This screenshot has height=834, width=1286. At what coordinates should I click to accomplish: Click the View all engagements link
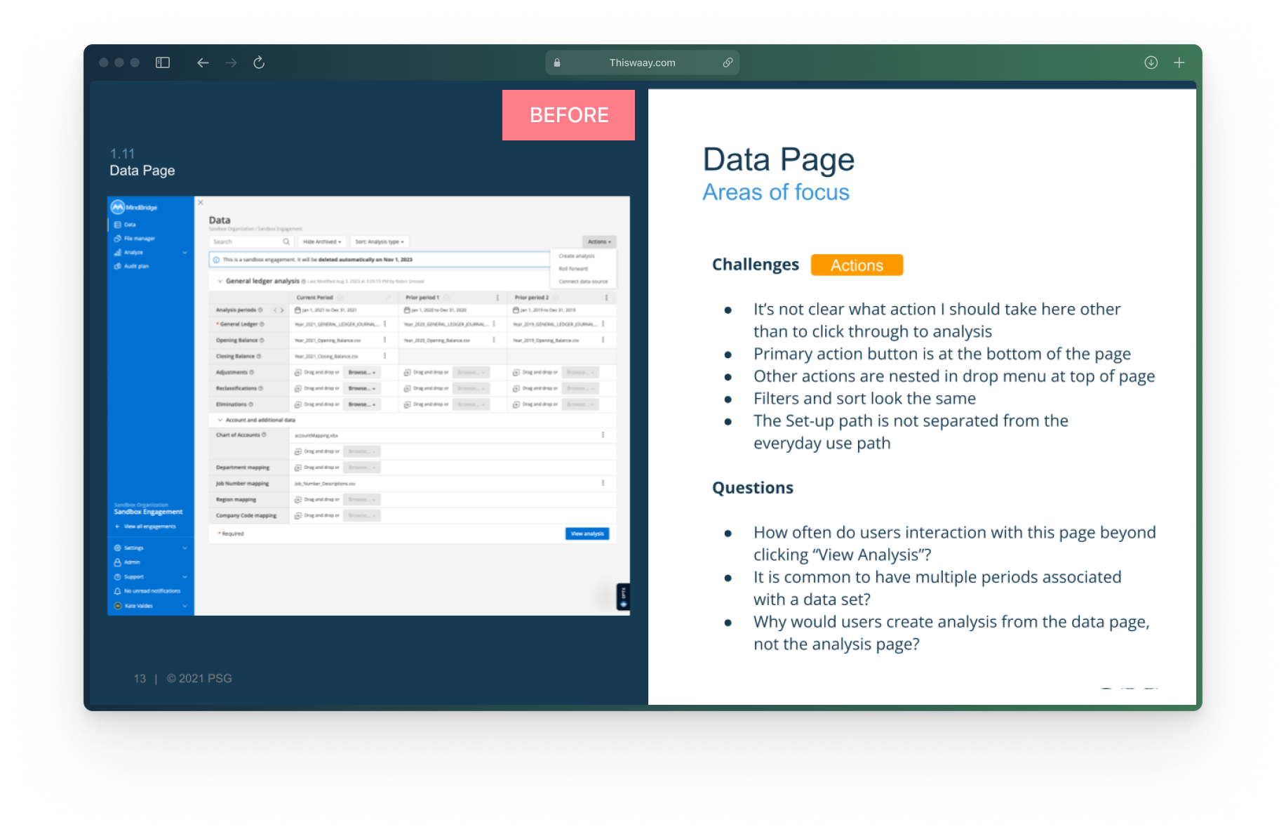(149, 527)
